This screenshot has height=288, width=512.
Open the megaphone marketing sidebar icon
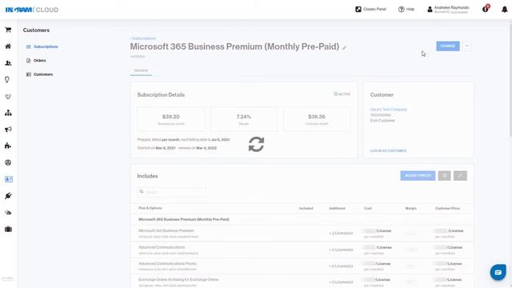click(x=8, y=130)
